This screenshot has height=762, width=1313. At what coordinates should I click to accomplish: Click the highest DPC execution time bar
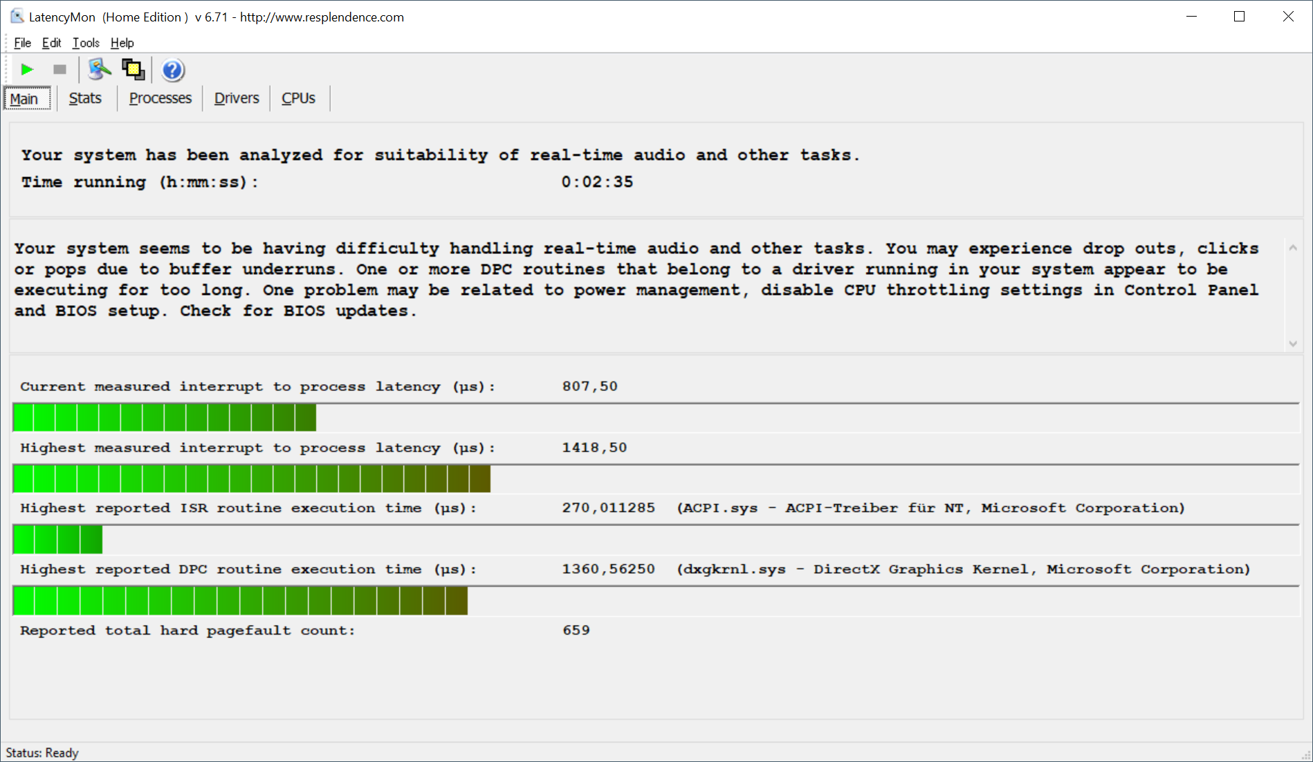click(x=656, y=601)
